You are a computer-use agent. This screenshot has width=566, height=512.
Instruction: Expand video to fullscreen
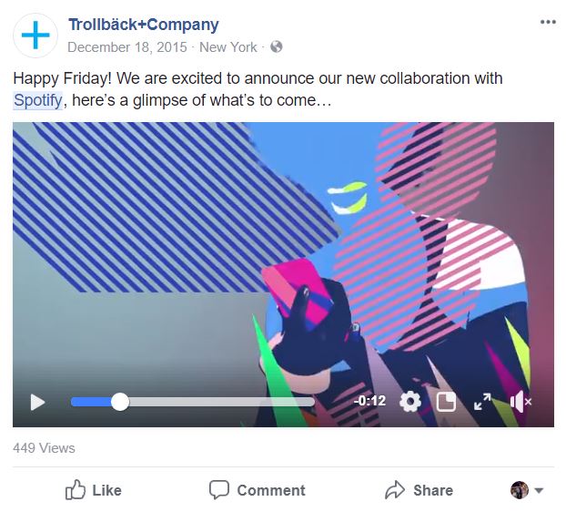[482, 402]
